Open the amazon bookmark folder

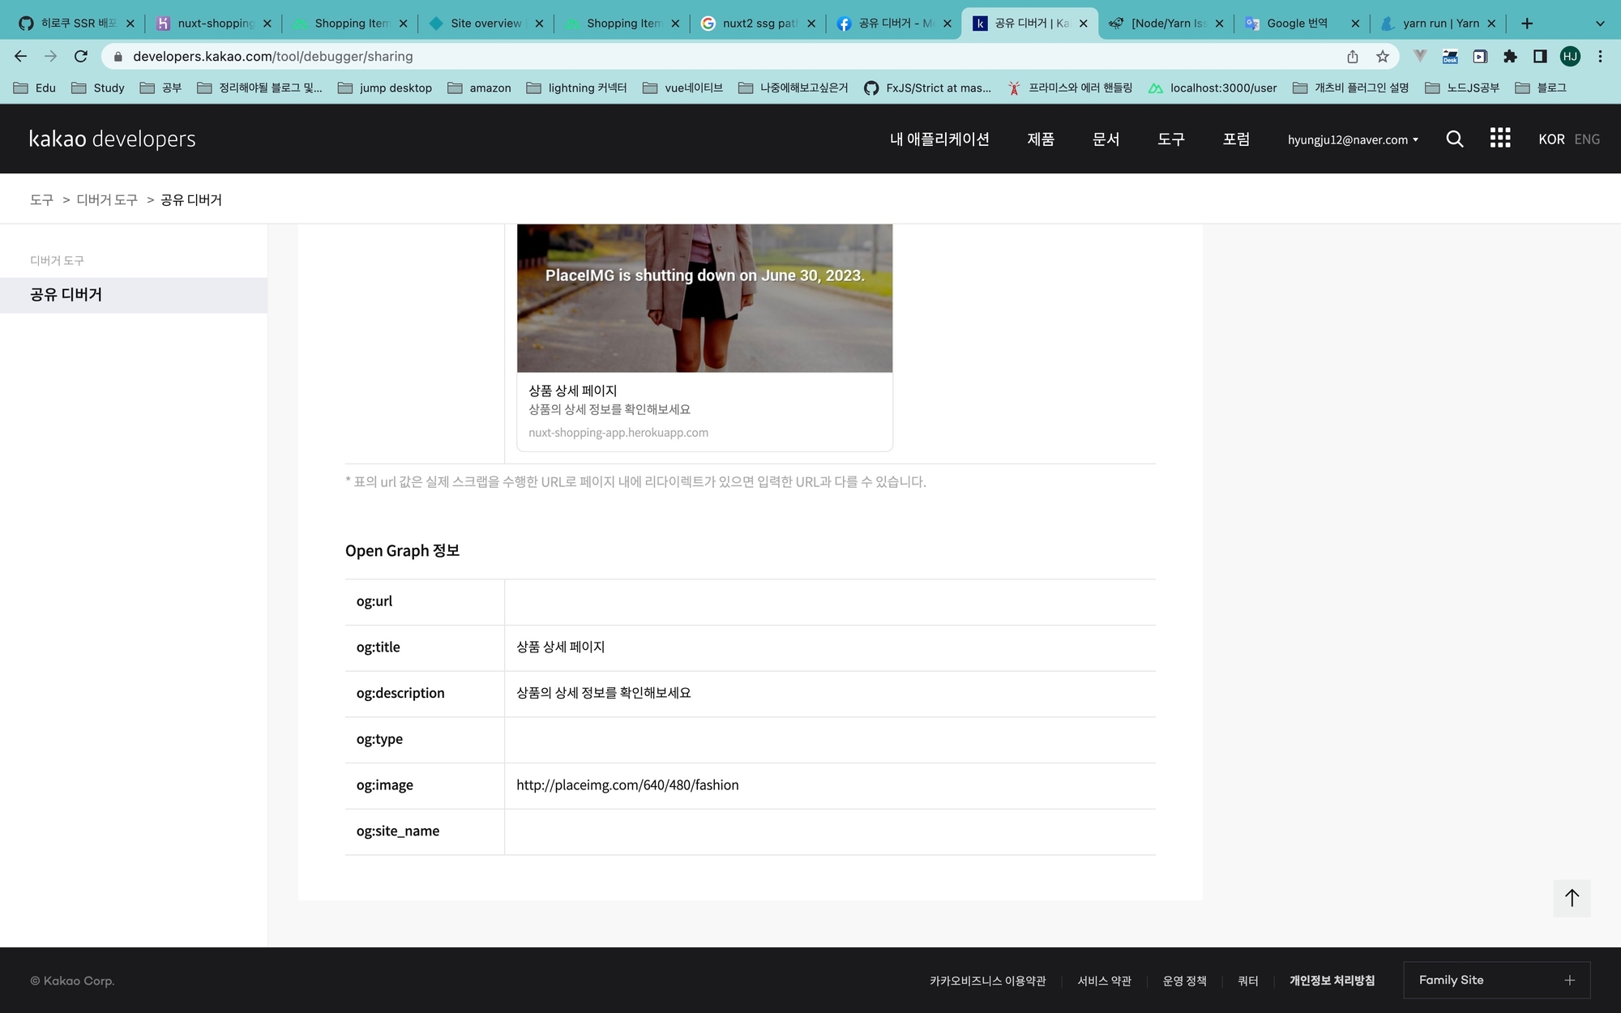pos(479,88)
